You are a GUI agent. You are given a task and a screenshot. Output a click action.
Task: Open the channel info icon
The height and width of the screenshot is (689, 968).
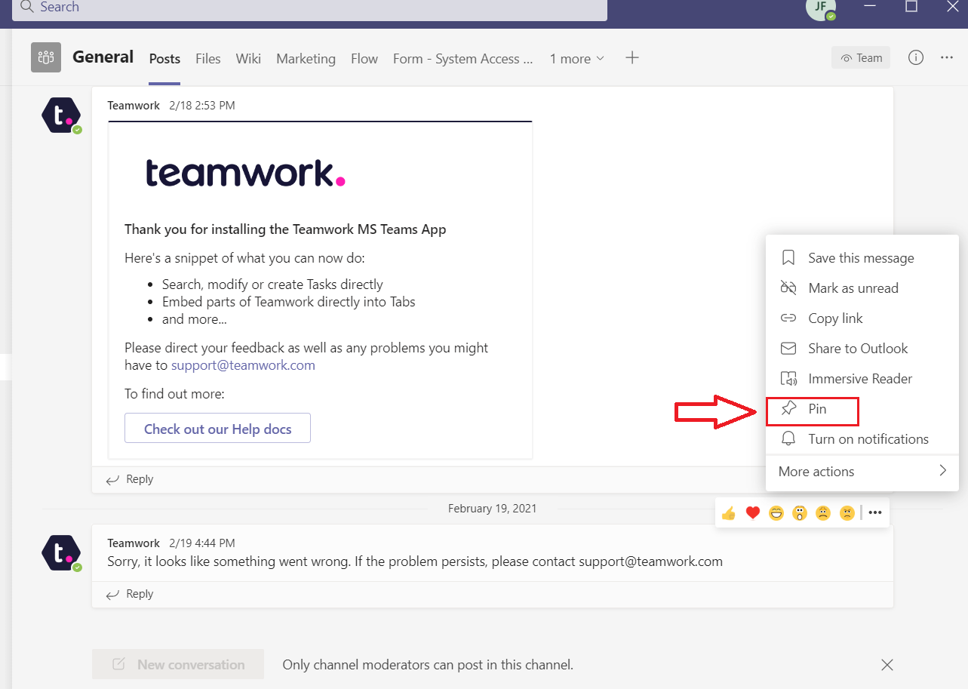pos(916,57)
